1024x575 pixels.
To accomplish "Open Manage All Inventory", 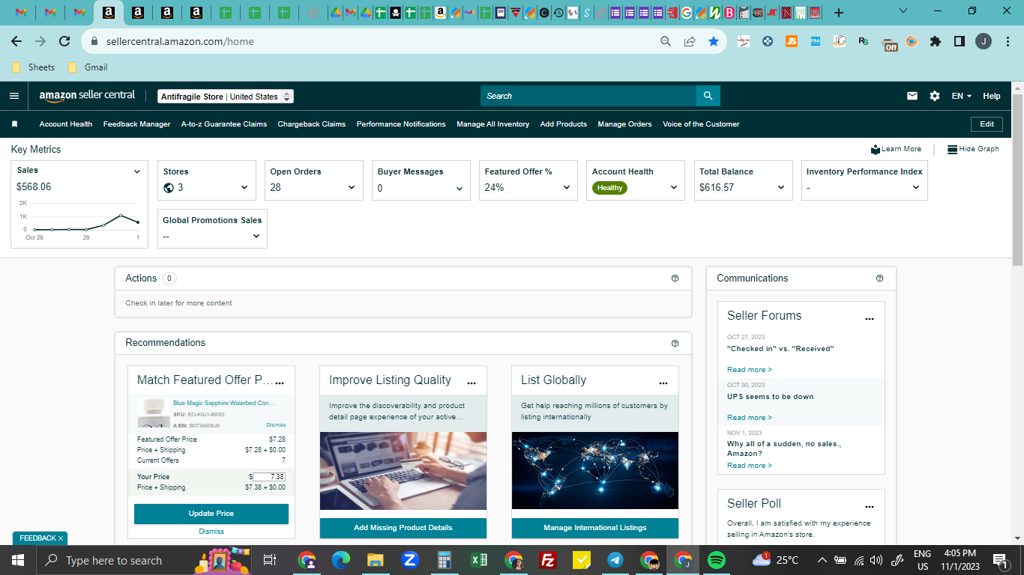I will pyautogui.click(x=493, y=124).
